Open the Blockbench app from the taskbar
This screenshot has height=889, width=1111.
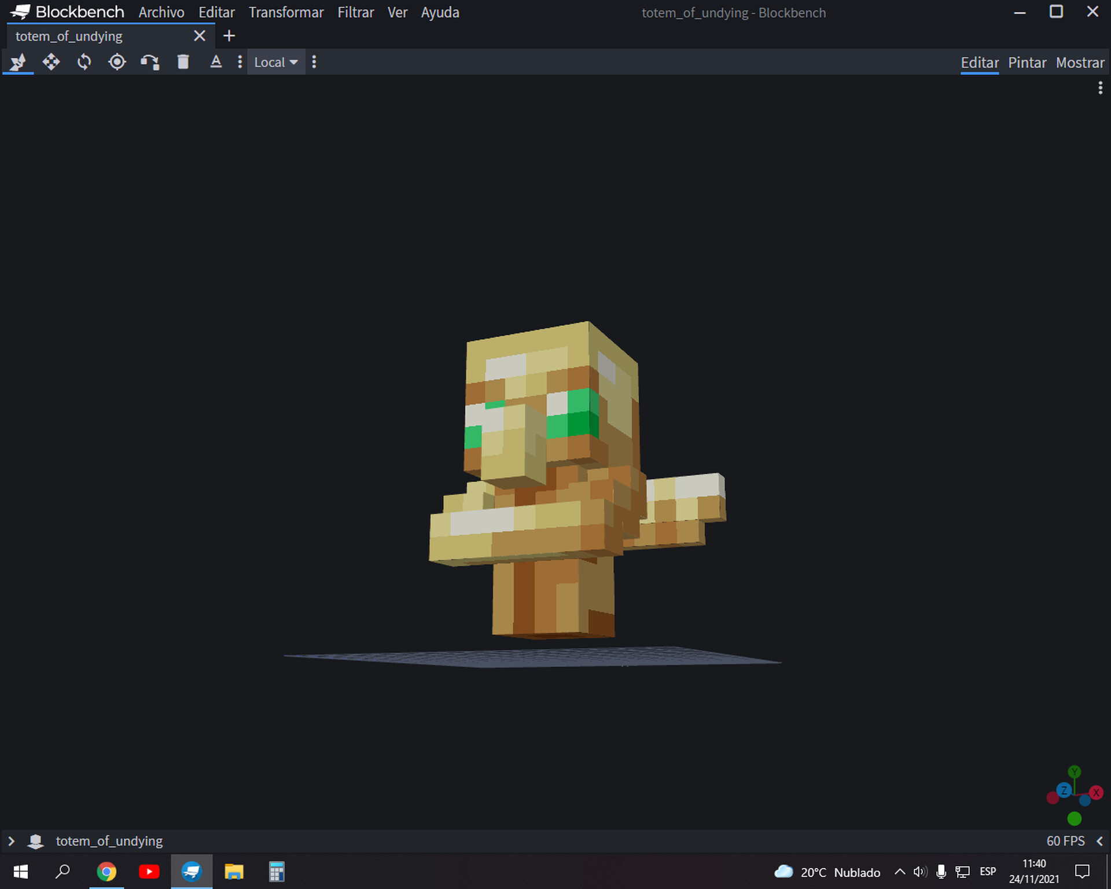[x=192, y=871]
